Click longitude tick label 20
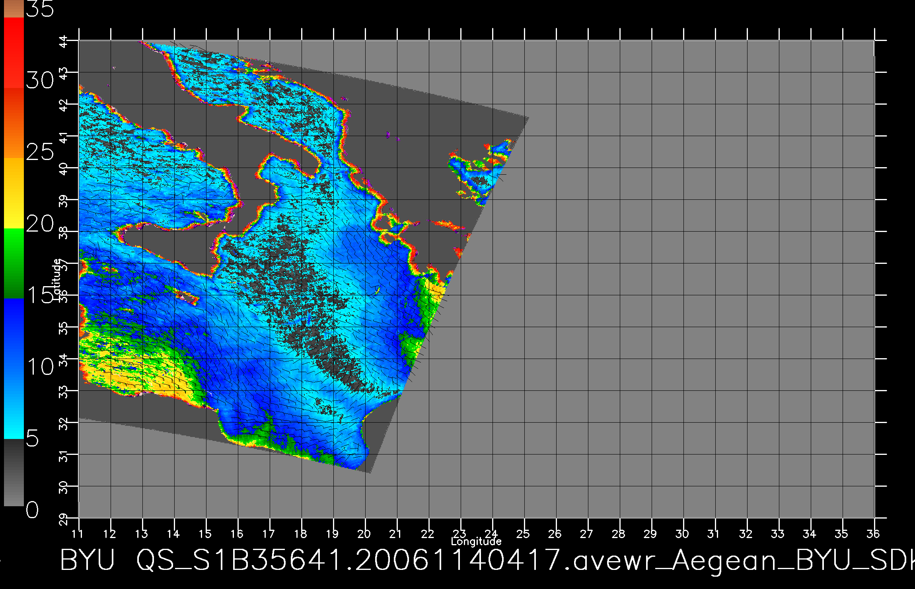This screenshot has width=915, height=589. [364, 534]
